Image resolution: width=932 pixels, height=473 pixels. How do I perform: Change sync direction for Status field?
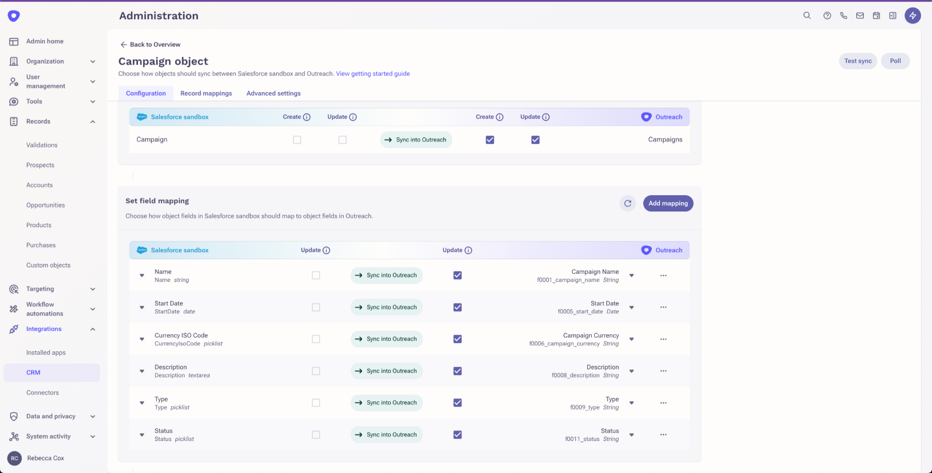pos(387,435)
